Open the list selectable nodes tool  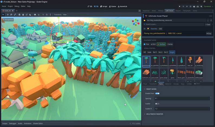click(x=19, y=15)
